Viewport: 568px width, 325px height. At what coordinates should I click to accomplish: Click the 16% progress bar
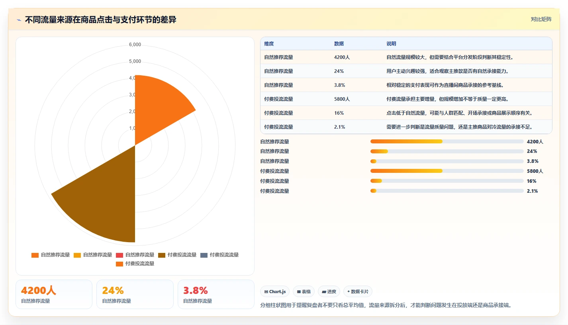tap(447, 181)
